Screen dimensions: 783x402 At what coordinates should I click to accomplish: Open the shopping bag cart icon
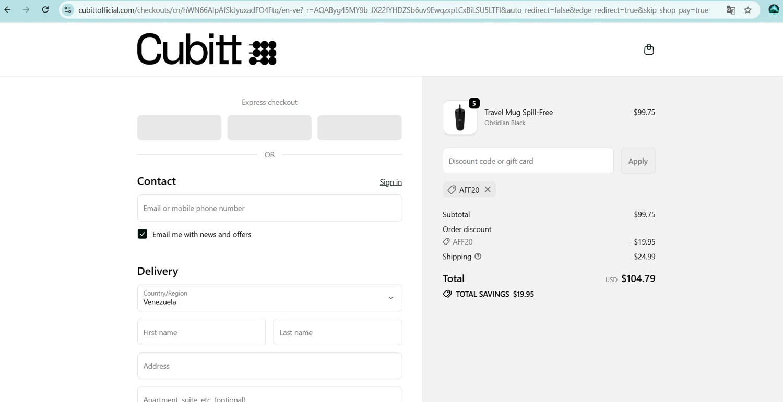pyautogui.click(x=649, y=50)
